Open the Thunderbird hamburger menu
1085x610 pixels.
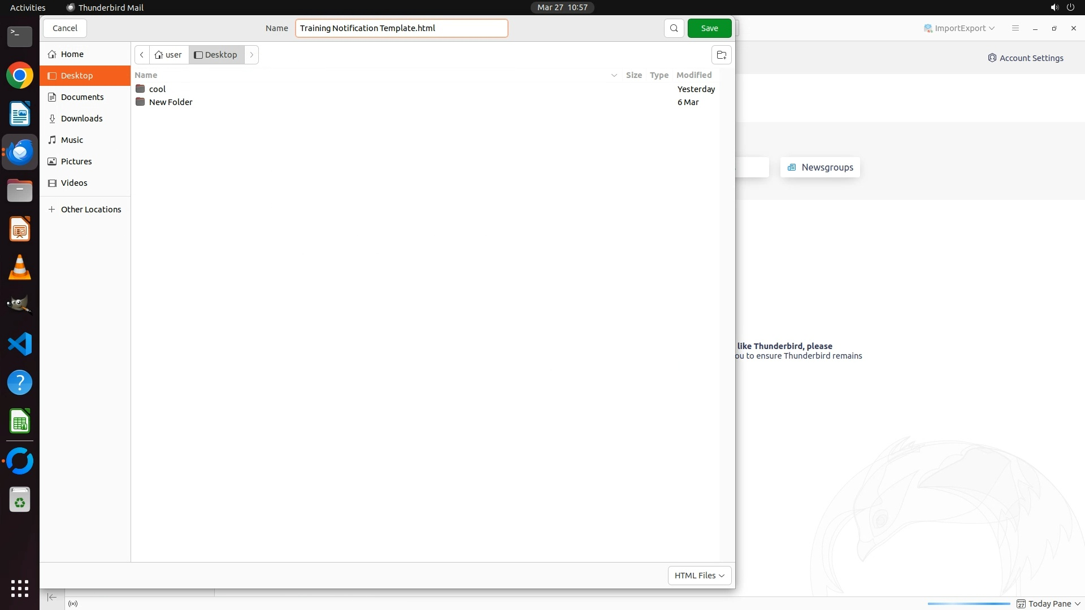tap(1015, 28)
